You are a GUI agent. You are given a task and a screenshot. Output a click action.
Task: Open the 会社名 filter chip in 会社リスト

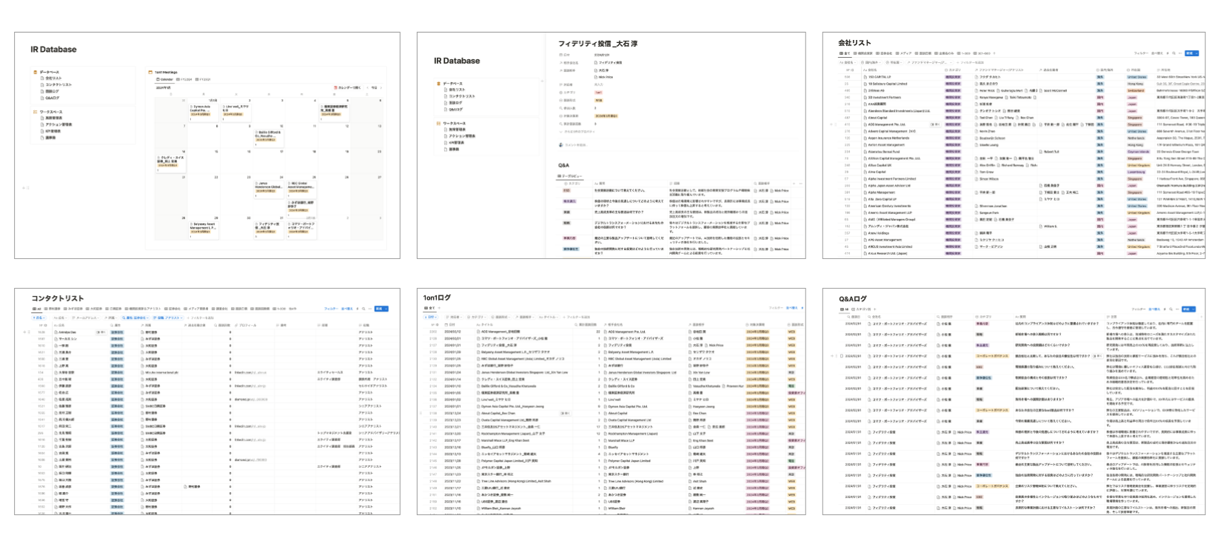[849, 62]
